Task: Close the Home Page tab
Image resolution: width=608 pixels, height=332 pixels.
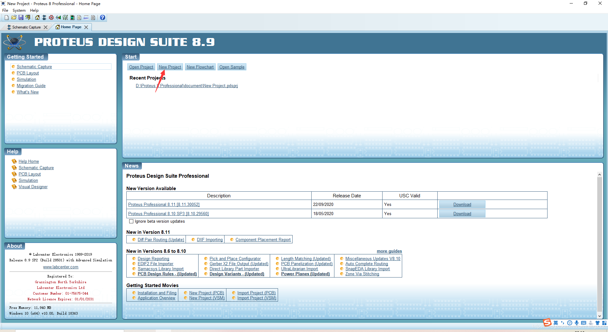Action: (86, 27)
